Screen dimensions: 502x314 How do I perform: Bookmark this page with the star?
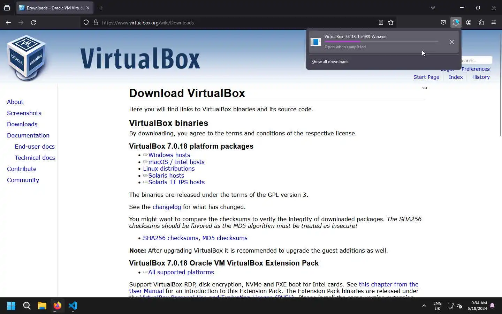pos(391,23)
